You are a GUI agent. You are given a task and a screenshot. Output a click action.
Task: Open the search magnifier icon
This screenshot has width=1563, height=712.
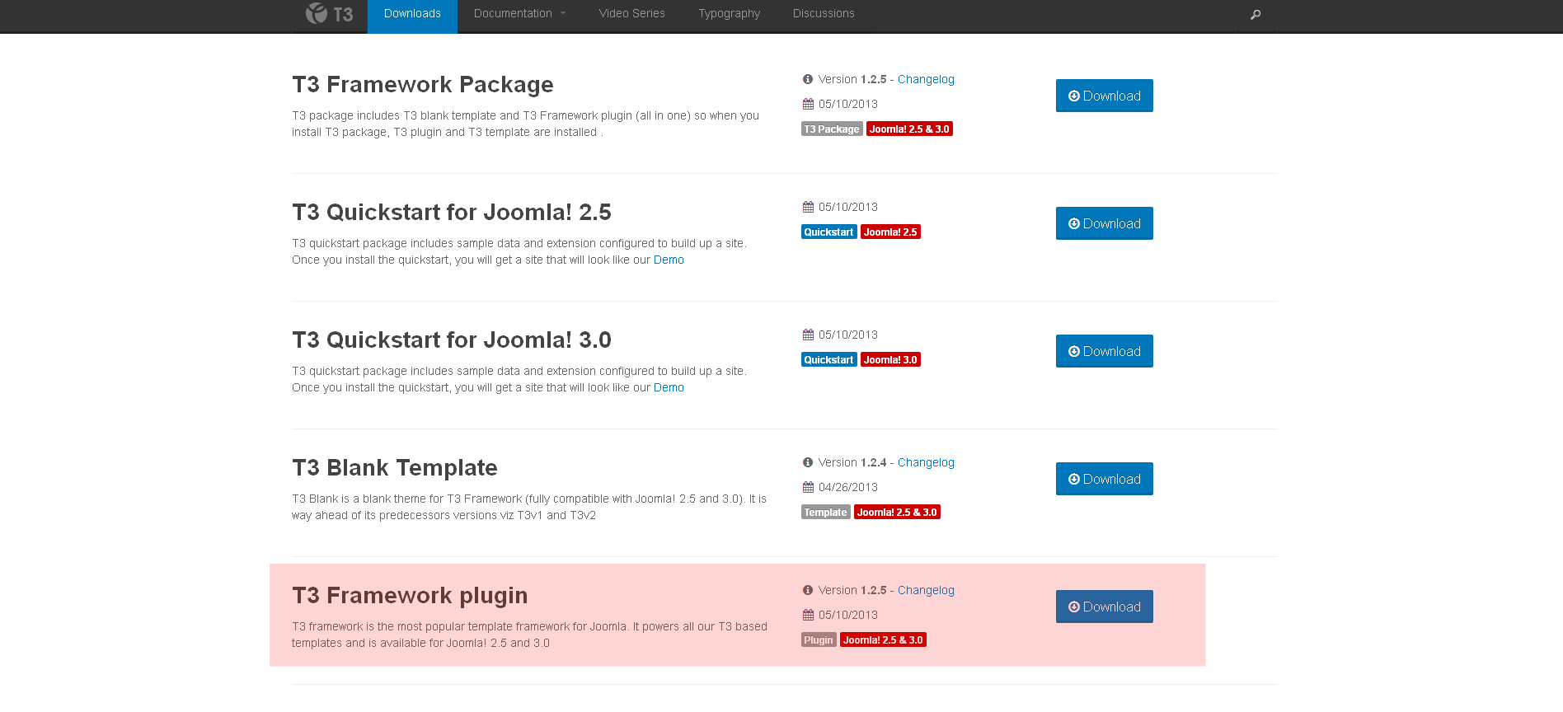click(1256, 15)
